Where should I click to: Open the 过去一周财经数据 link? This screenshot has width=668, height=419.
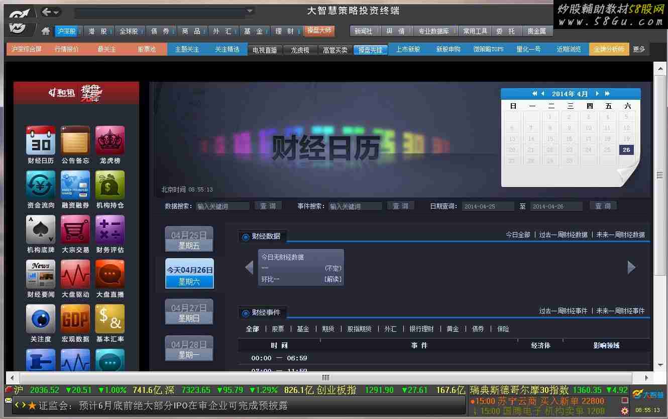pyautogui.click(x=563, y=235)
